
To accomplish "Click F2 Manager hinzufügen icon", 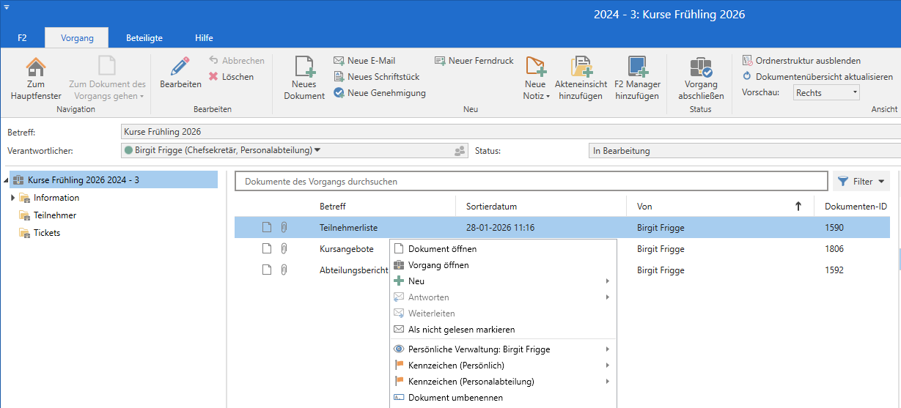I will coord(637,67).
